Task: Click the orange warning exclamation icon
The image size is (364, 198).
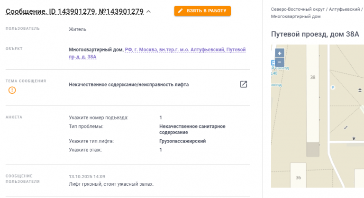Action: tap(12, 90)
